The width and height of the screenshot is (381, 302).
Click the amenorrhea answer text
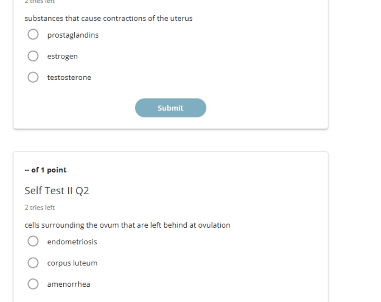click(x=69, y=284)
